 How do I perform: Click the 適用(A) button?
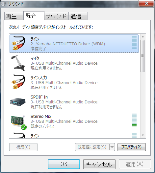coord(135,164)
